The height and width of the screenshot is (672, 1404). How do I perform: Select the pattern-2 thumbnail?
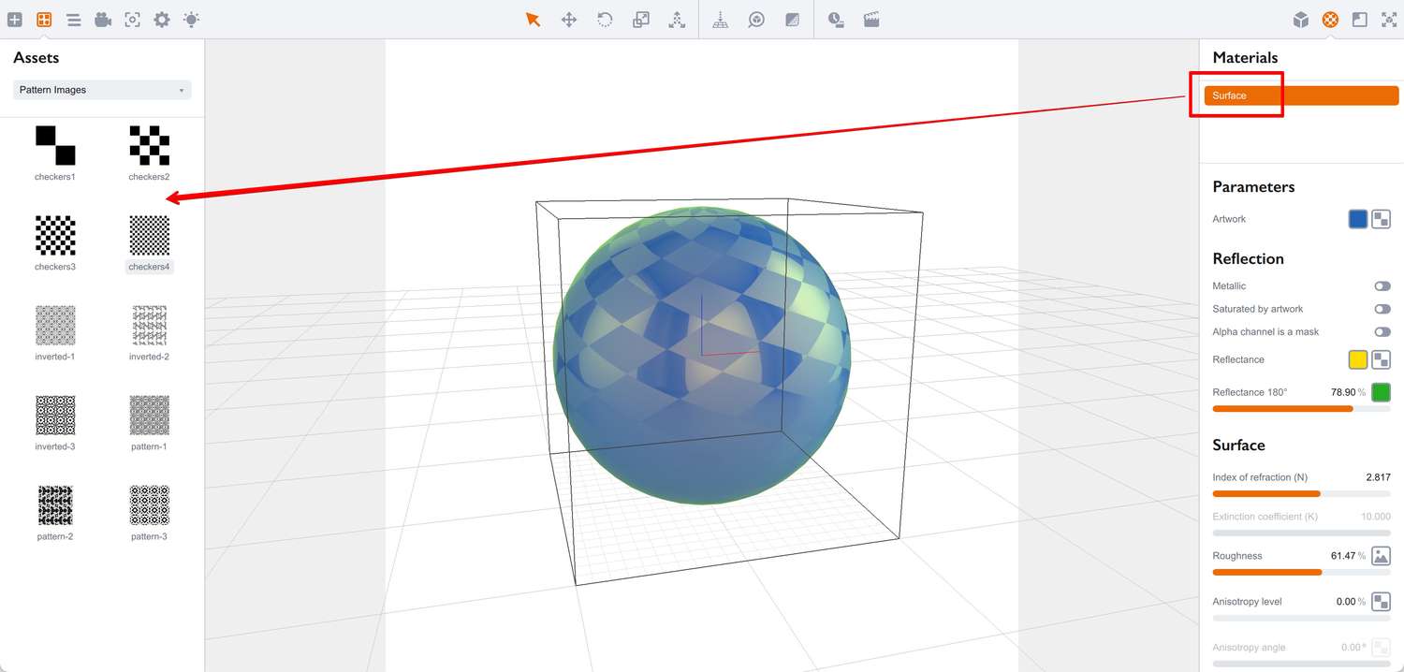55,504
